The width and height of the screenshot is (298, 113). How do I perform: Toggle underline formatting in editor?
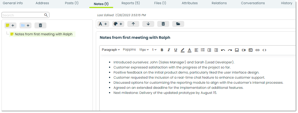pyautogui.click(x=176, y=50)
